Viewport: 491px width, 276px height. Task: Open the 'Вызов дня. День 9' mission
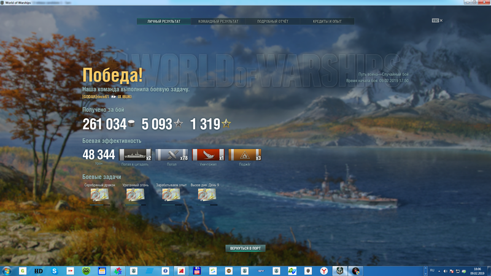pos(207,194)
